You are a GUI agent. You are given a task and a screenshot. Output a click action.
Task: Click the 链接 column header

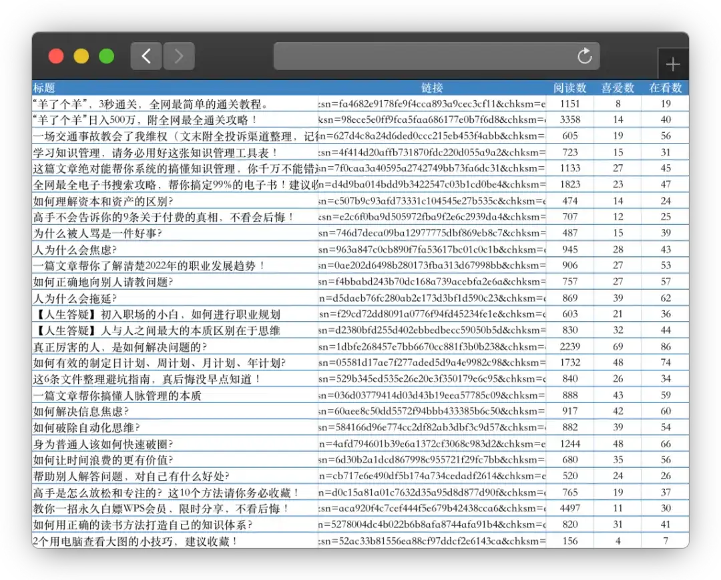coord(432,88)
